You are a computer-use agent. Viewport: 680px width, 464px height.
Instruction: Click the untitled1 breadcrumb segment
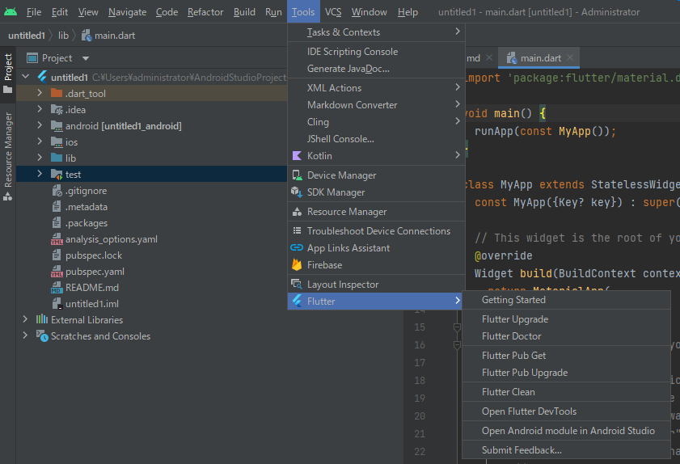pos(27,36)
